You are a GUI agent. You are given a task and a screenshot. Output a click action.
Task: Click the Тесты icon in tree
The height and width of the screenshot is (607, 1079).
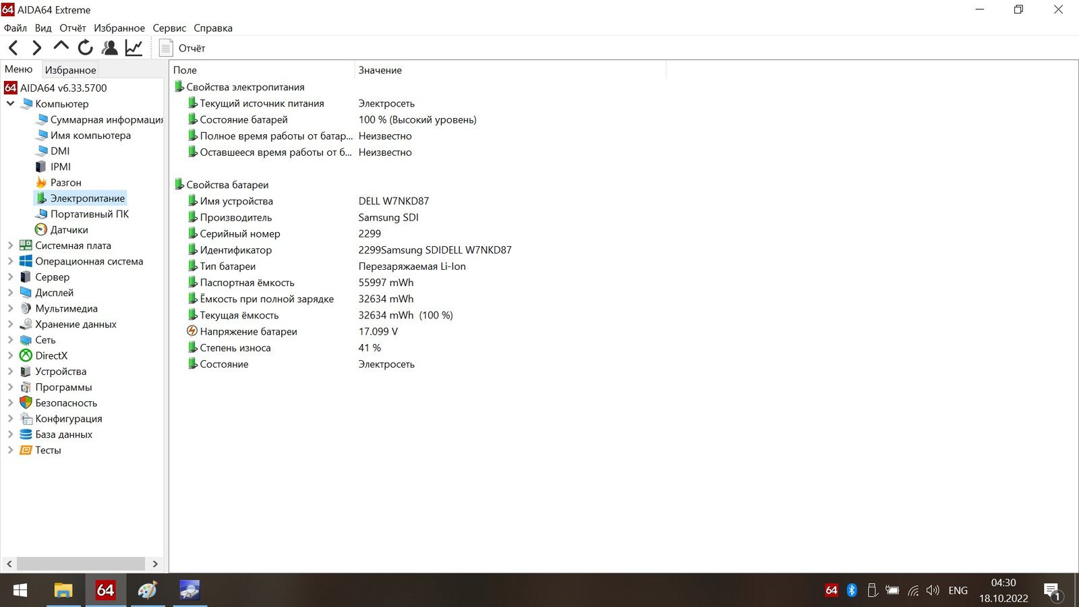(x=26, y=450)
